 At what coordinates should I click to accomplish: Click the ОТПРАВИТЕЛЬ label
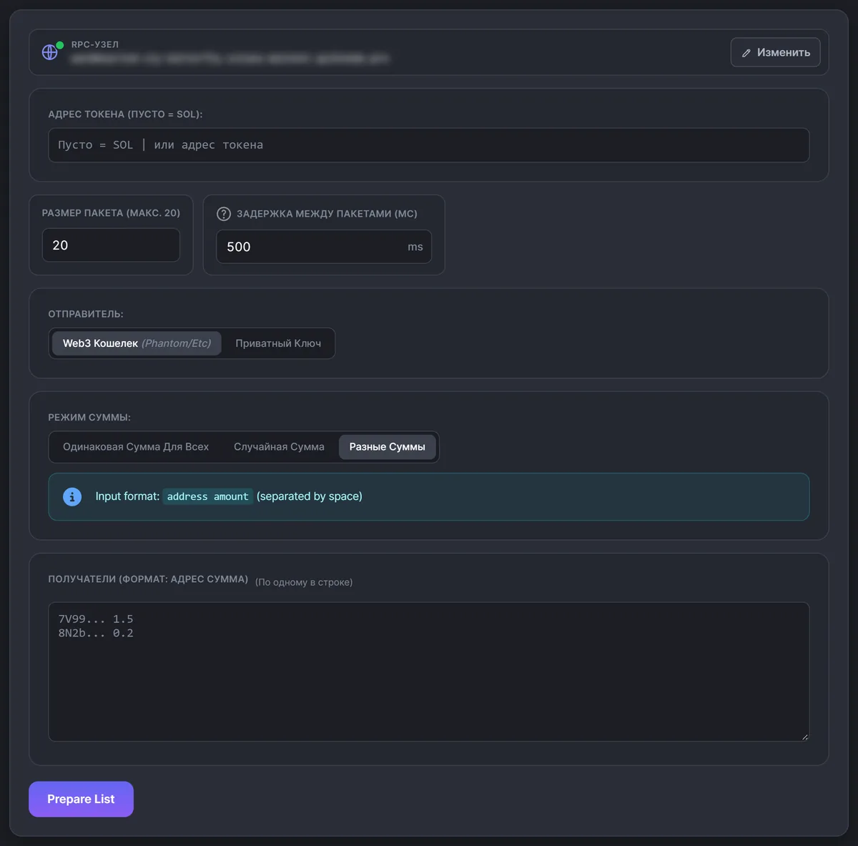coord(86,314)
